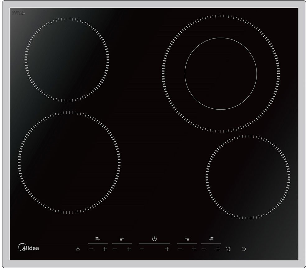This screenshot has height=268, width=306.
Task: Click the inner ring of dual burner
Action: click(x=220, y=74)
